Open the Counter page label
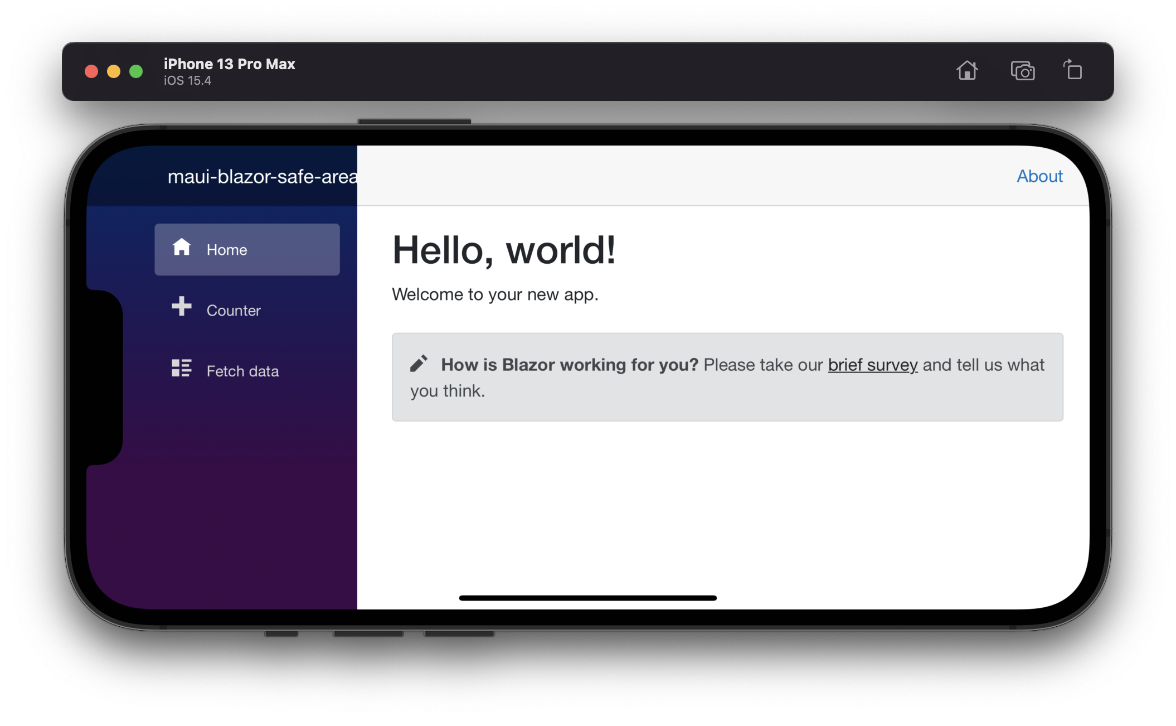Screen dimensions: 1176x726 [234, 311]
